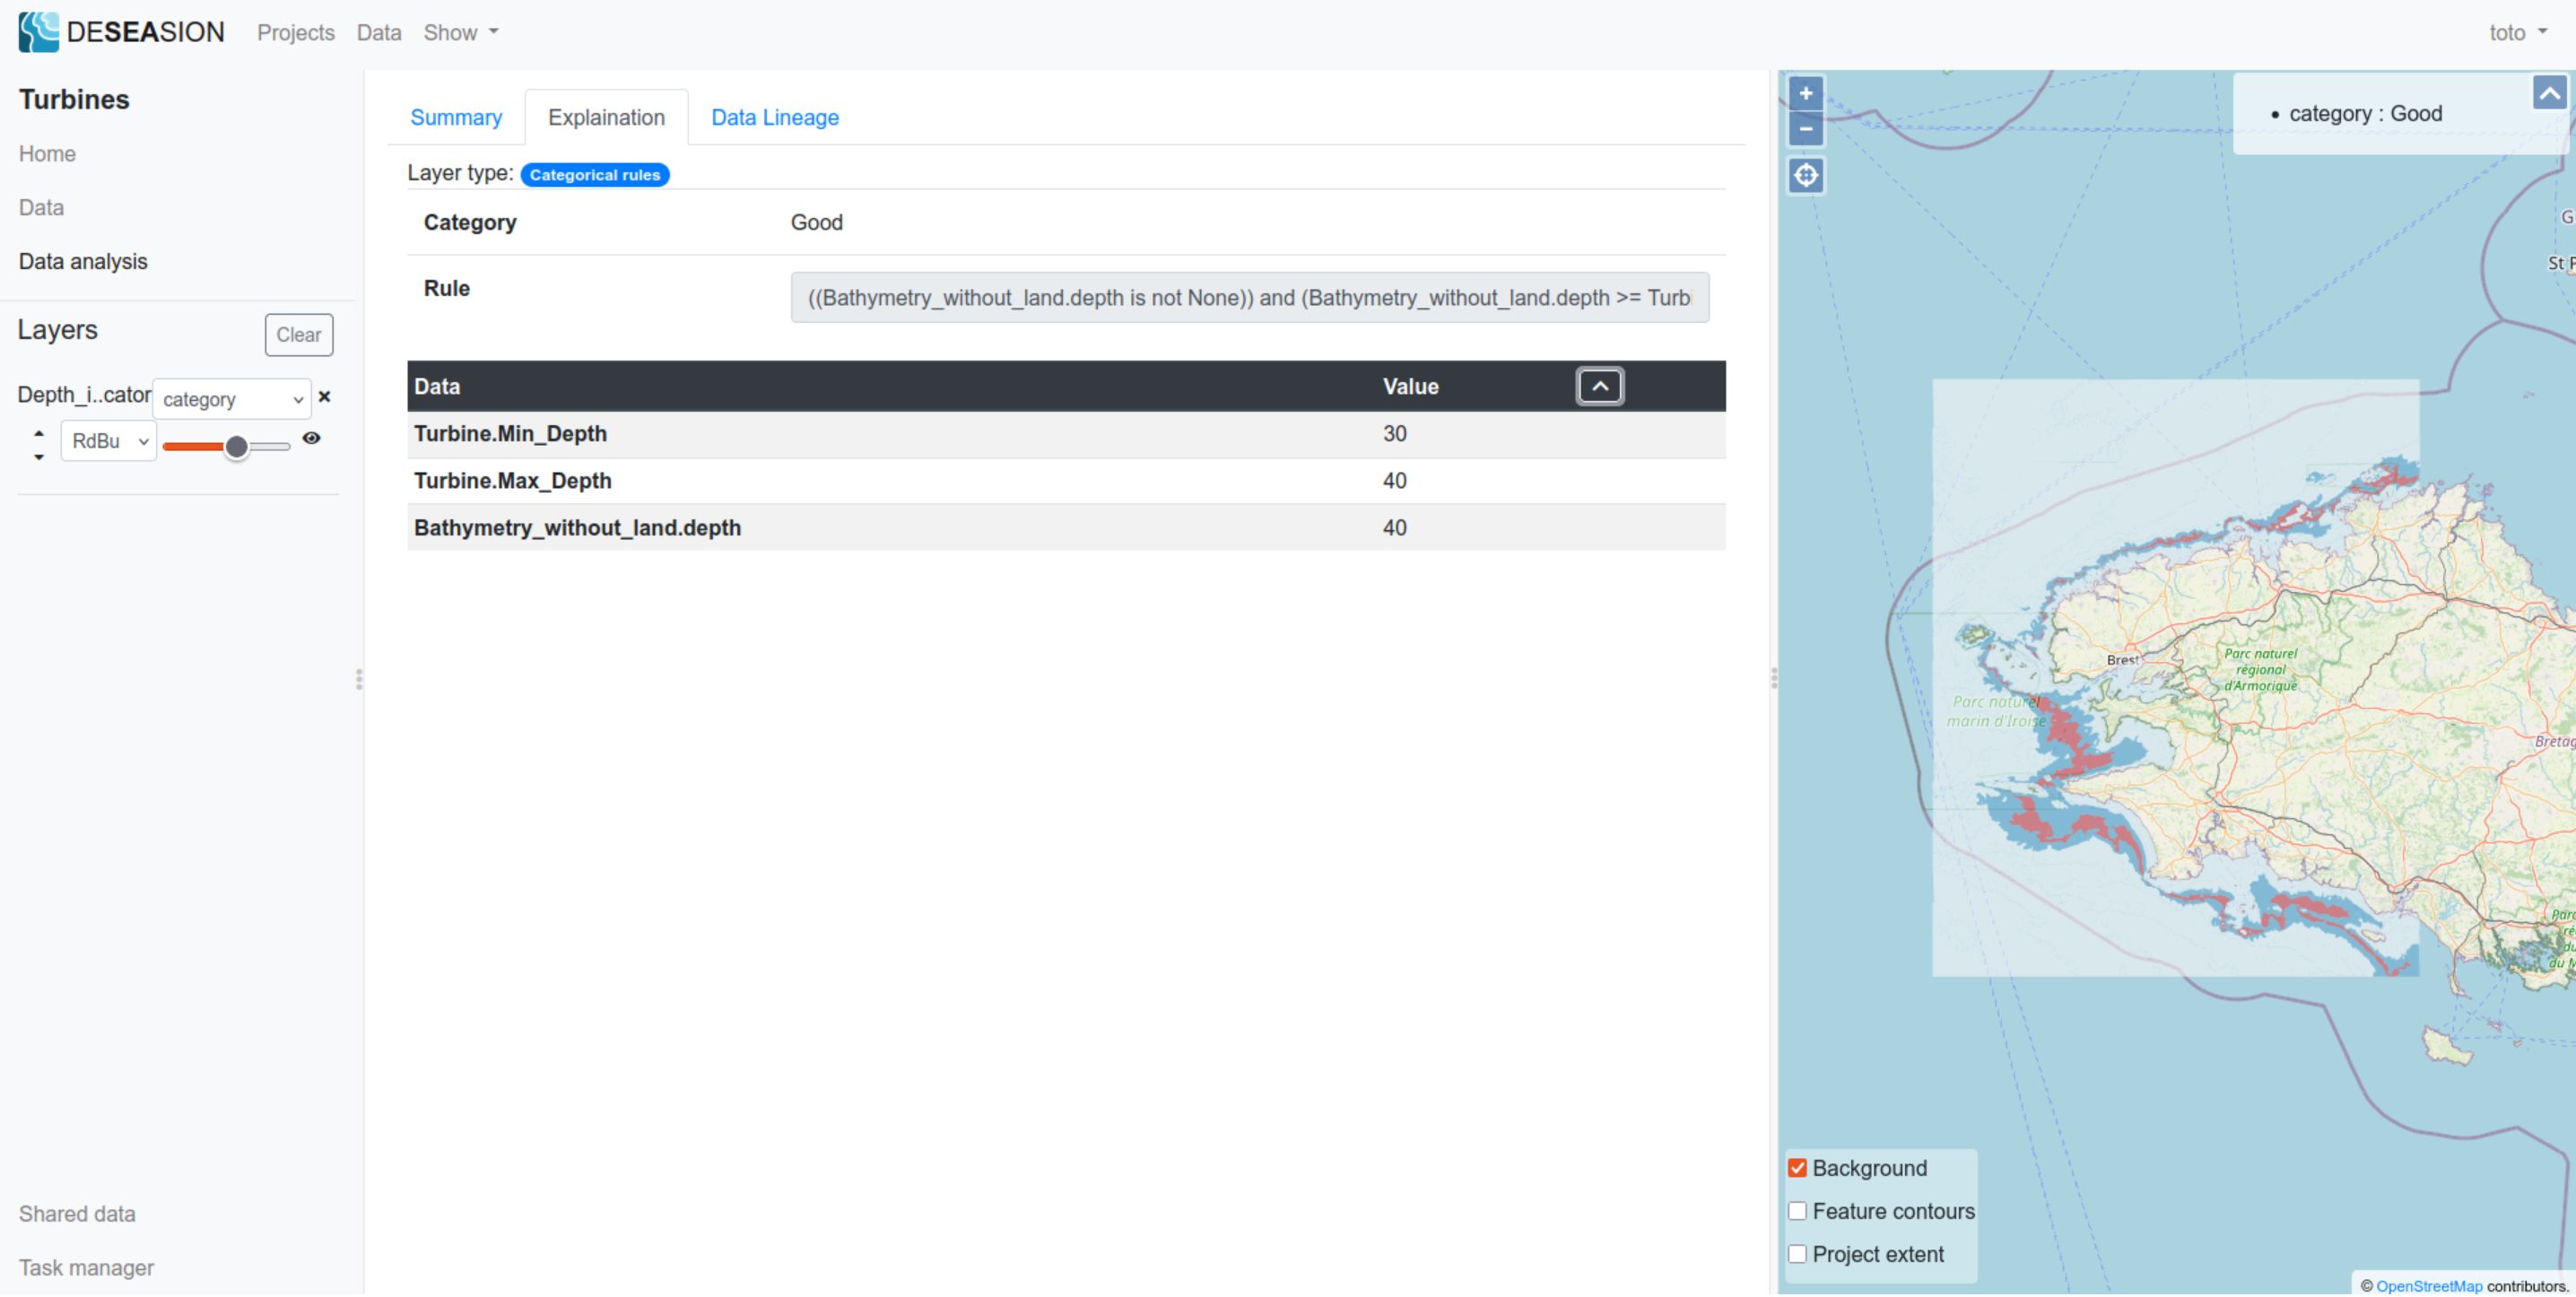Enable Feature contours checkbox
This screenshot has width=2576, height=1297.
point(1797,1211)
